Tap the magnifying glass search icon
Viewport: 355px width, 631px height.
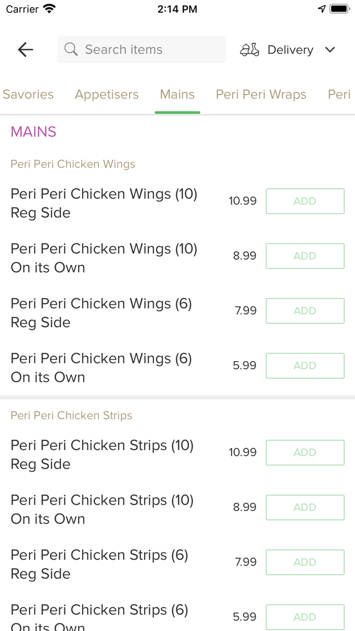[x=70, y=49]
